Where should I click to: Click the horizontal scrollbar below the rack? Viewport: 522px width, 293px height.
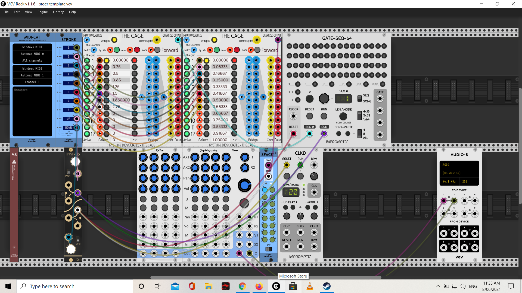click(266, 278)
